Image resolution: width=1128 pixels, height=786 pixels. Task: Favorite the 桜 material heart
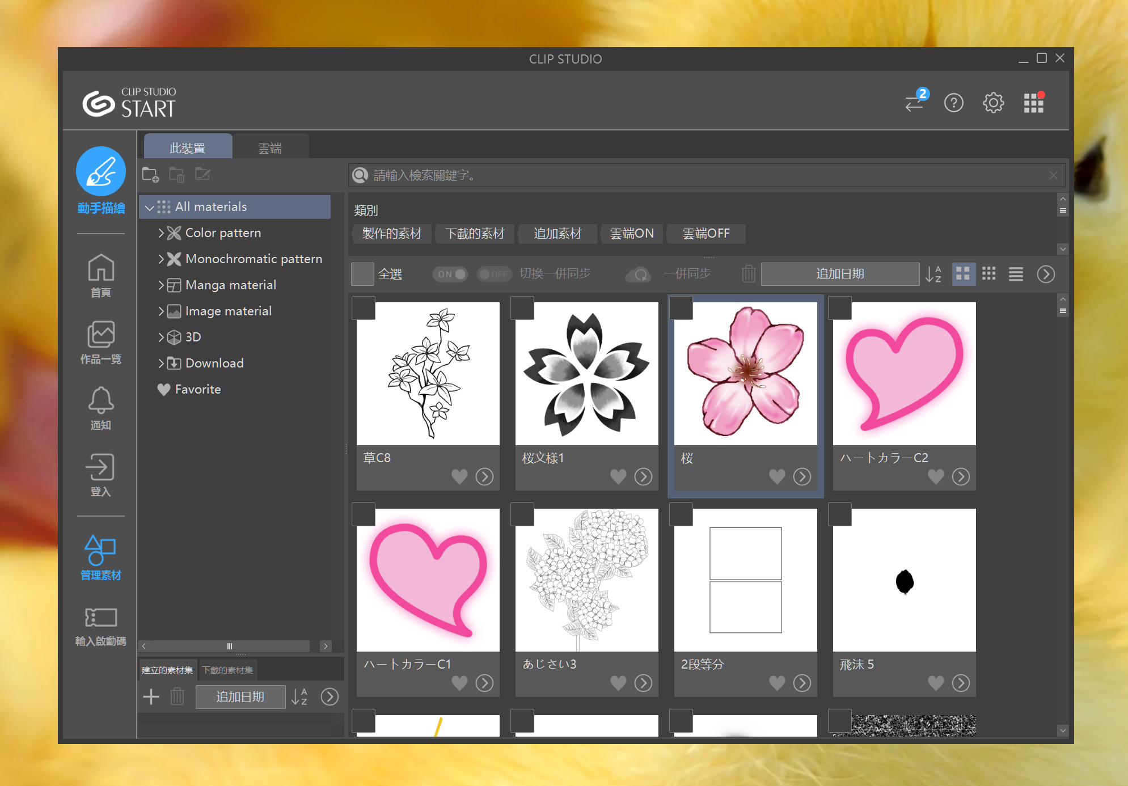point(777,476)
